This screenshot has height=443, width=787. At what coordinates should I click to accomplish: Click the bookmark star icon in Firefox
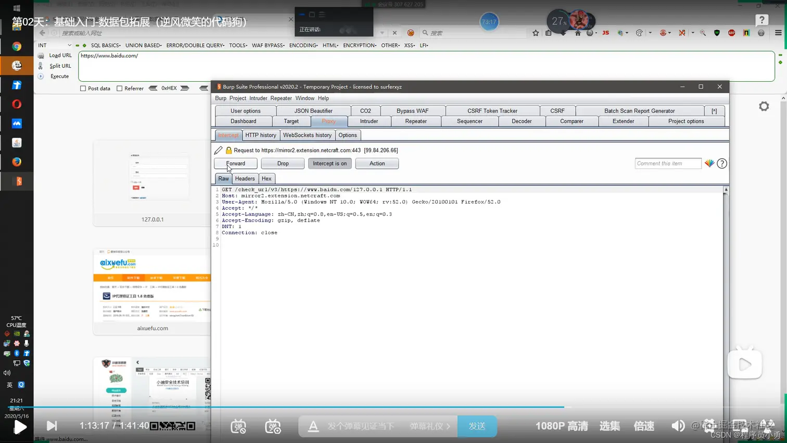tap(536, 33)
